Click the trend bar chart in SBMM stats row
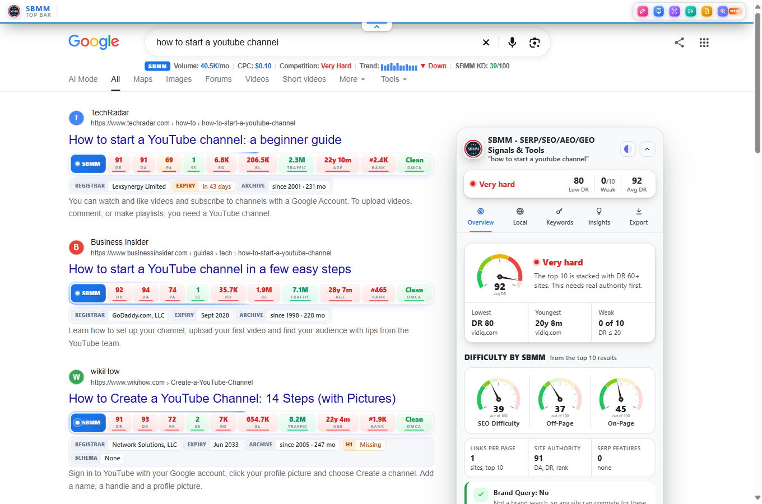Viewport: 762px width, 504px height. pyautogui.click(x=399, y=67)
